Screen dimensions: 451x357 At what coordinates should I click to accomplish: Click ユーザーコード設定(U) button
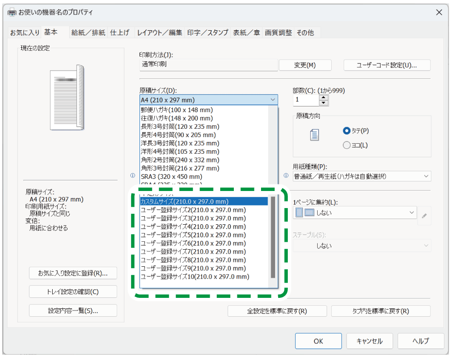point(387,65)
